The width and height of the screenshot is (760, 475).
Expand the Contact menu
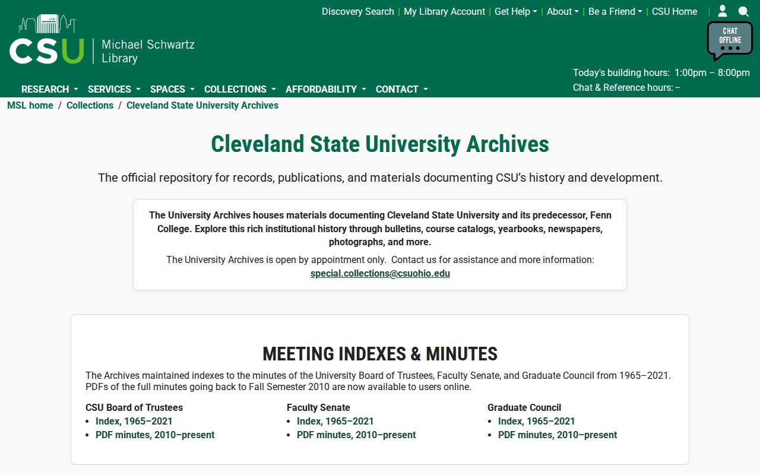tap(402, 89)
